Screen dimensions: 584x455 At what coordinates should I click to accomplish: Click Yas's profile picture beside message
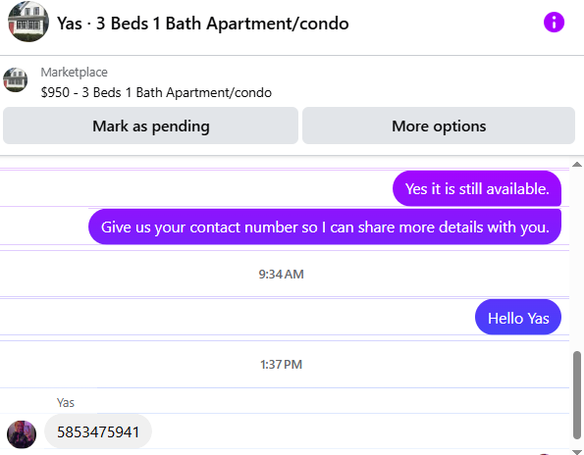22,434
